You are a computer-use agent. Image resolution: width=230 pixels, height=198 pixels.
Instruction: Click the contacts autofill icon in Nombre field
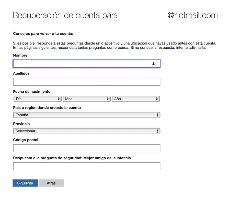[x=154, y=64]
